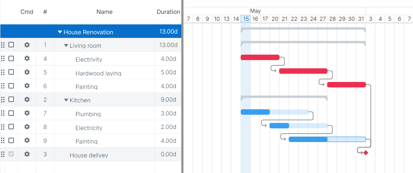Click gear icon on Hardwood laying row
This screenshot has width=413, height=173.
point(27,72)
